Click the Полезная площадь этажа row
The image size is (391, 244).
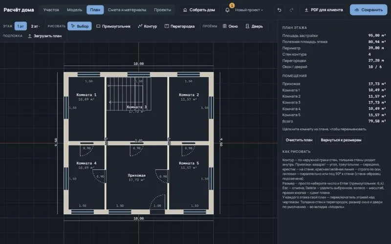pyautogui.click(x=334, y=42)
